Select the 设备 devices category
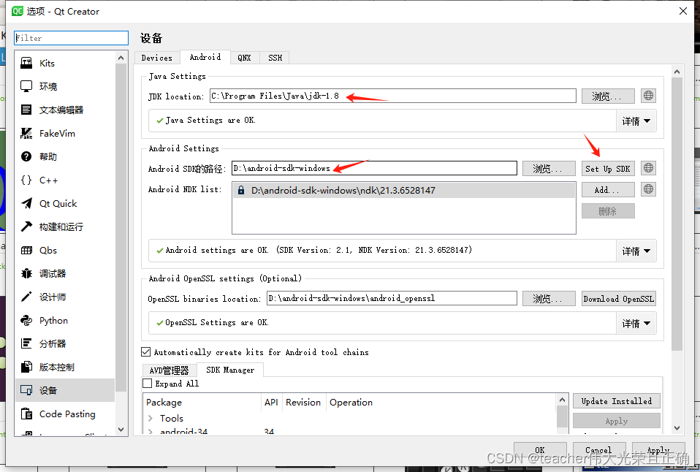700x472 pixels. coord(65,390)
